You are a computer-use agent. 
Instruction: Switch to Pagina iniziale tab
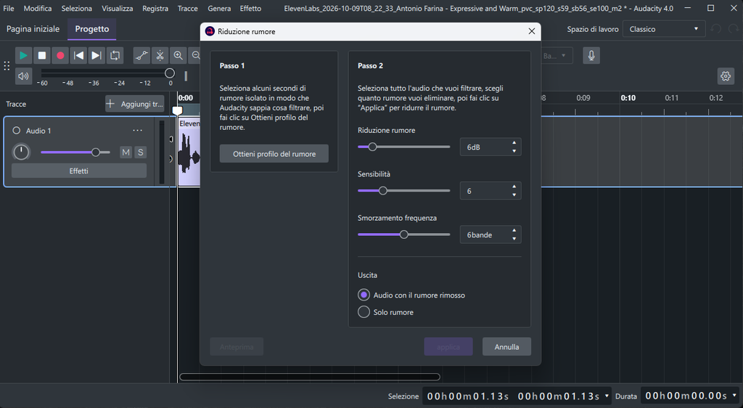tap(33, 29)
